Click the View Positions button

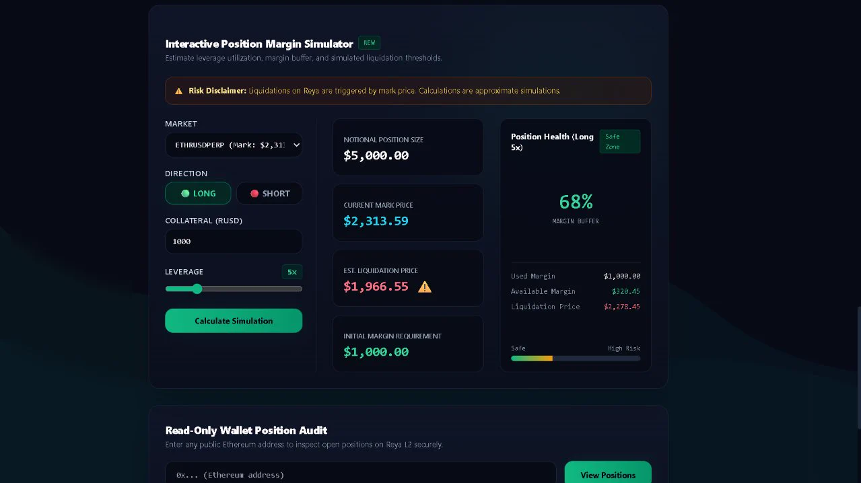pyautogui.click(x=608, y=475)
